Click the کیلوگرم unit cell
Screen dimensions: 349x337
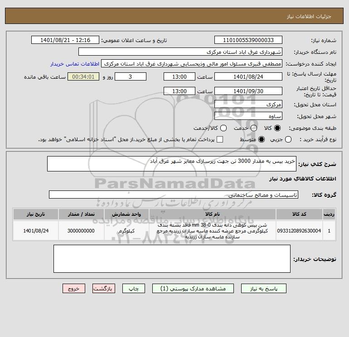(126, 231)
